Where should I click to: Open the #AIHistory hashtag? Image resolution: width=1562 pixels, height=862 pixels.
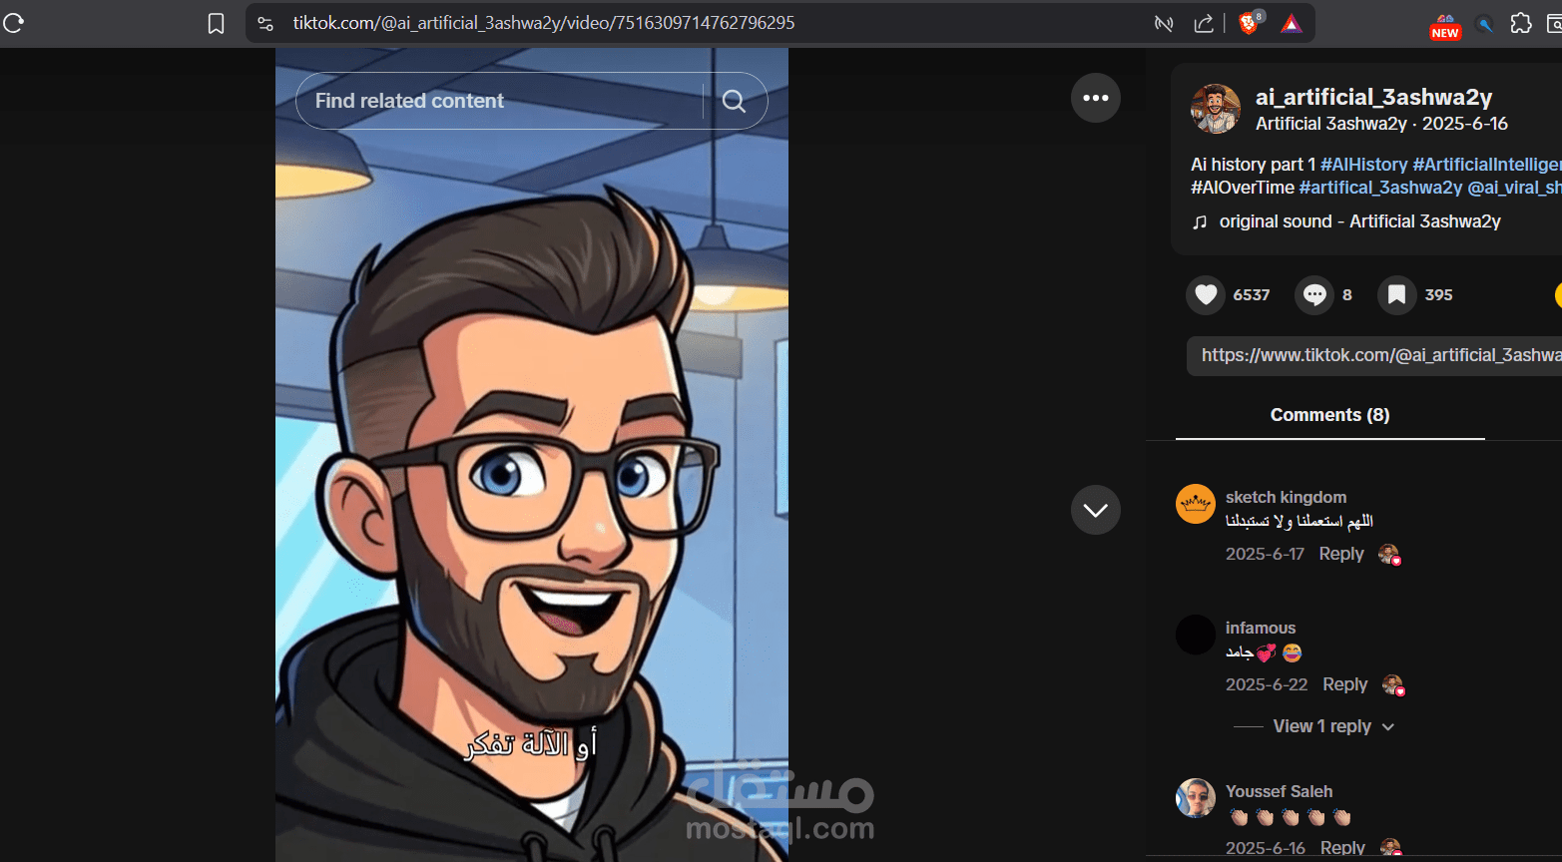(1363, 165)
